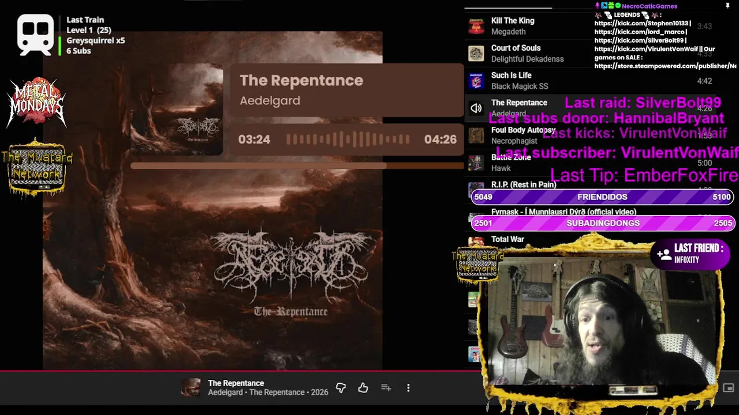Open the kick.com/VirulentVonWaif link

[646, 50]
